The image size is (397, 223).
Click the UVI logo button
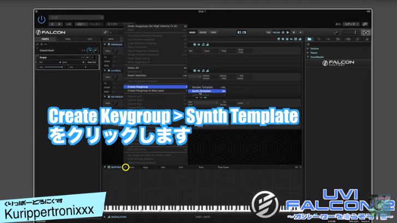click(366, 32)
